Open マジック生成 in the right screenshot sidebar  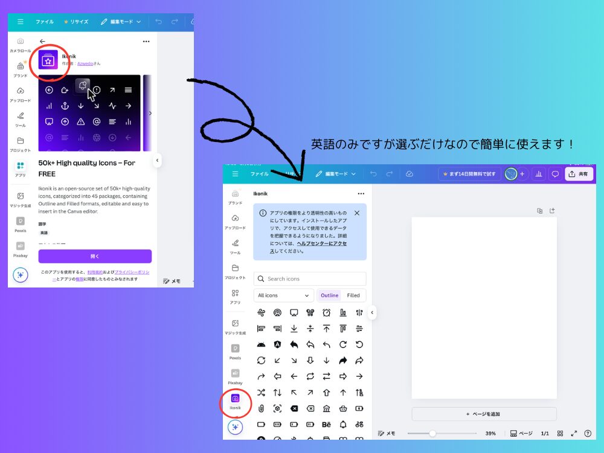pos(236,327)
